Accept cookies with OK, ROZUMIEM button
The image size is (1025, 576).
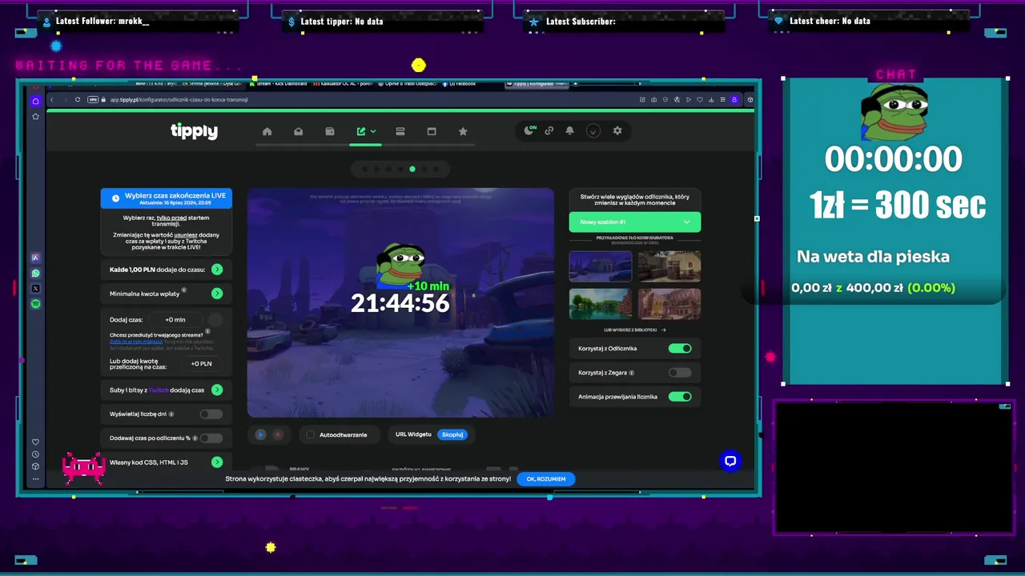[546, 478]
